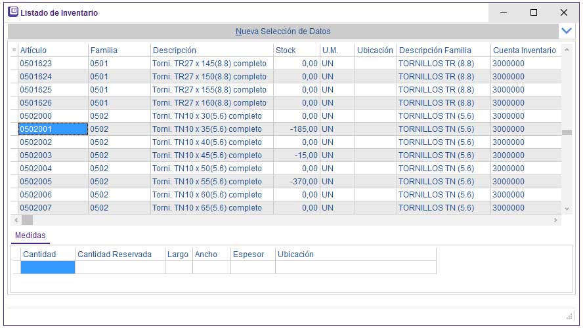
Task: Expand the Nueva Selección de Datos chevron
Action: pyautogui.click(x=567, y=31)
